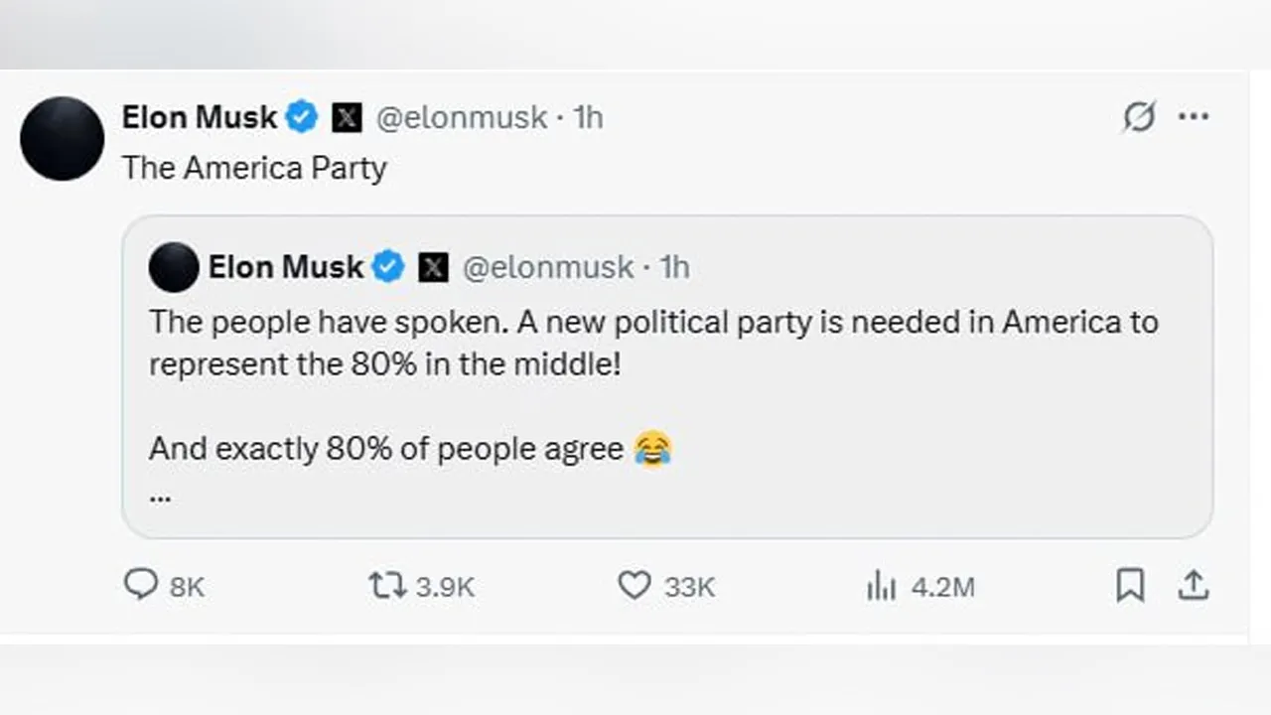Open the Grok explain icon
This screenshot has width=1271, height=715.
(1138, 117)
